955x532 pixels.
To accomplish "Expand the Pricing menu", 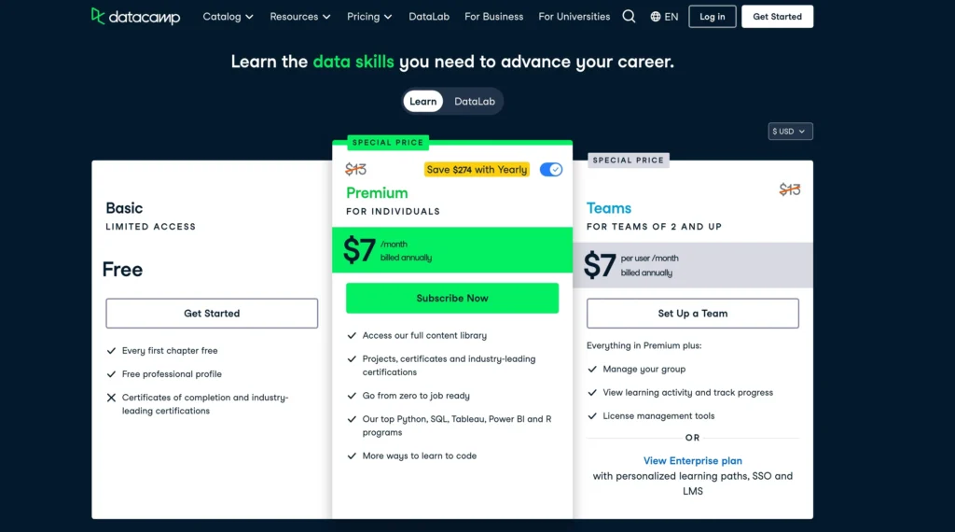I will click(x=369, y=17).
